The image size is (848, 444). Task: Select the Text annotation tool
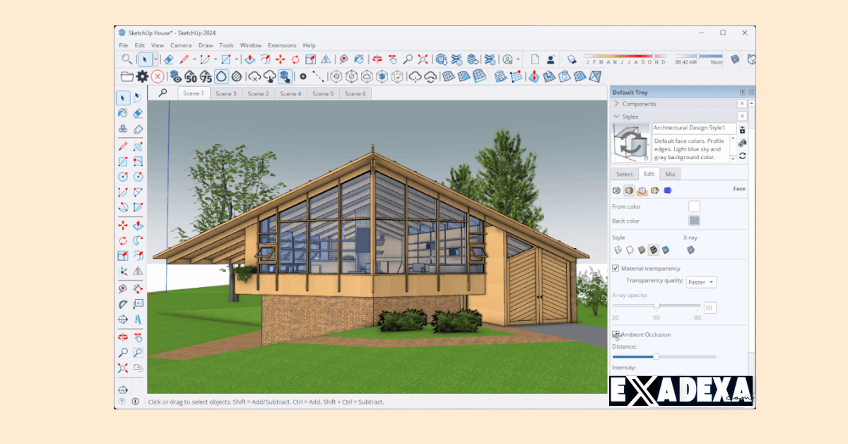pyautogui.click(x=139, y=303)
